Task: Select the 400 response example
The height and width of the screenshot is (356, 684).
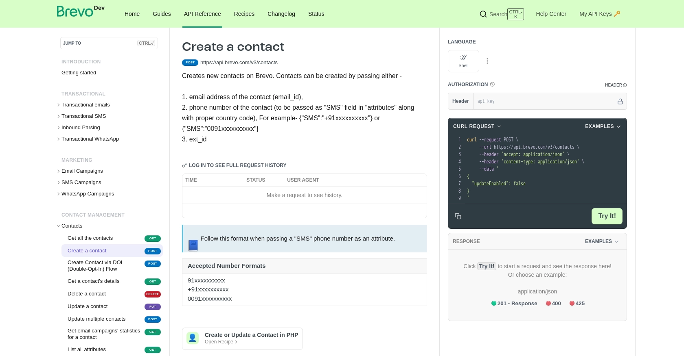Action: (553, 303)
